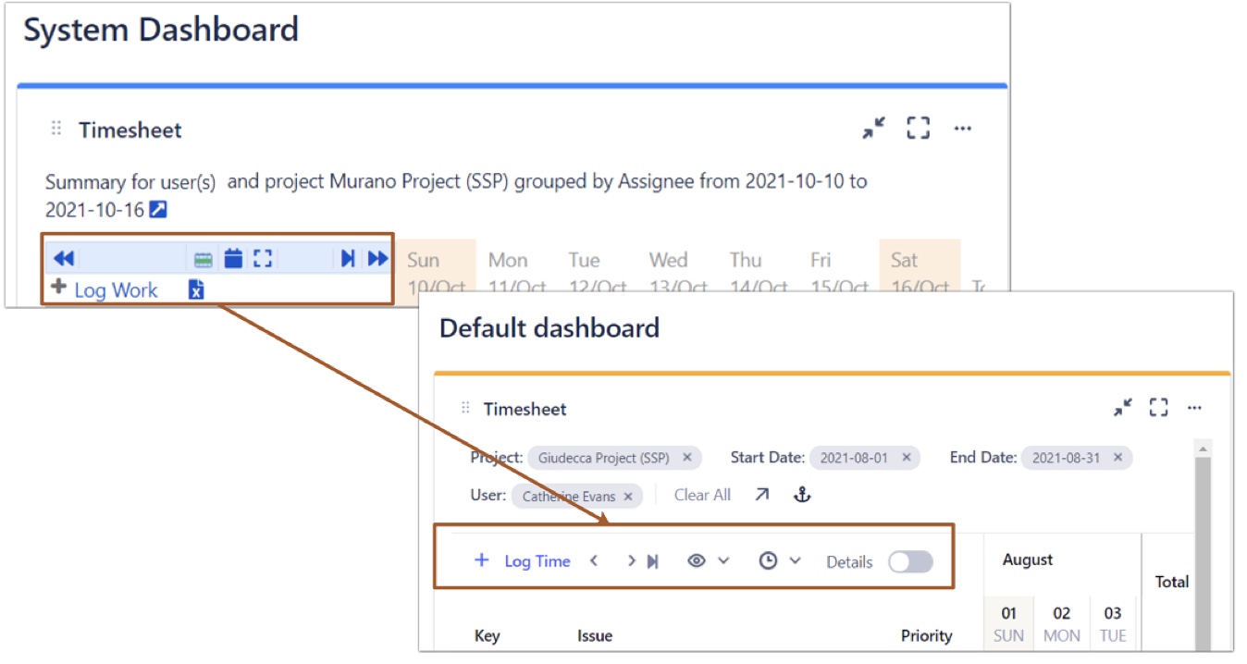
Task: Open the diagonal arrow icon beside Clear All
Action: 761,495
